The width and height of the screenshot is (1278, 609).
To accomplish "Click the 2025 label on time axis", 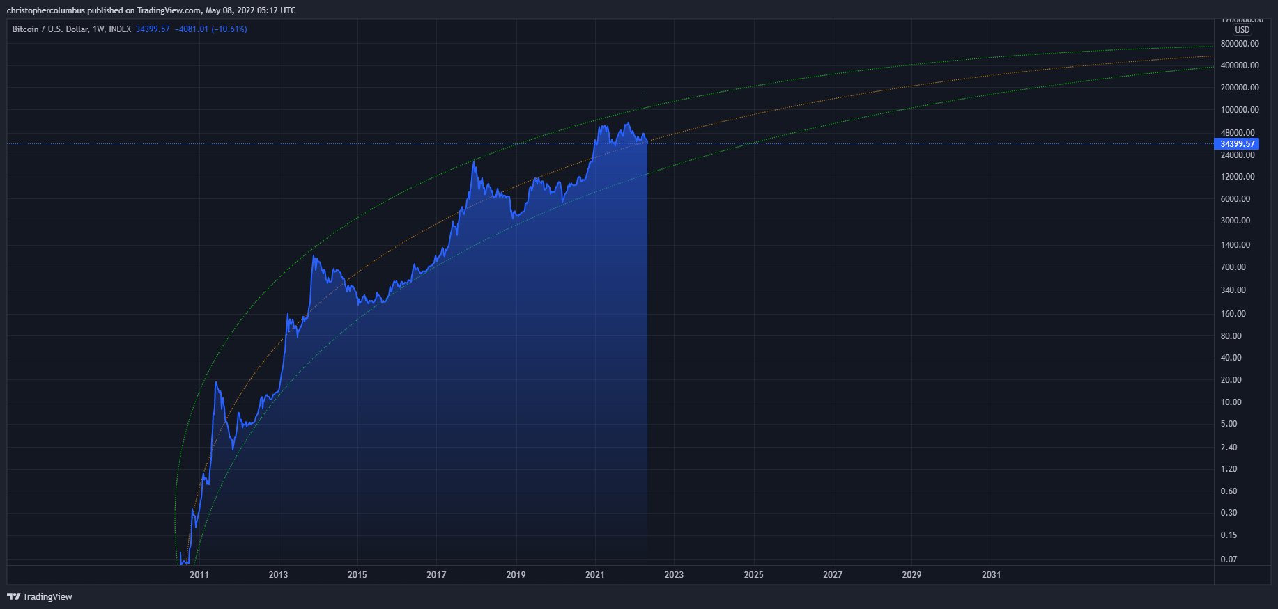I will click(x=753, y=575).
